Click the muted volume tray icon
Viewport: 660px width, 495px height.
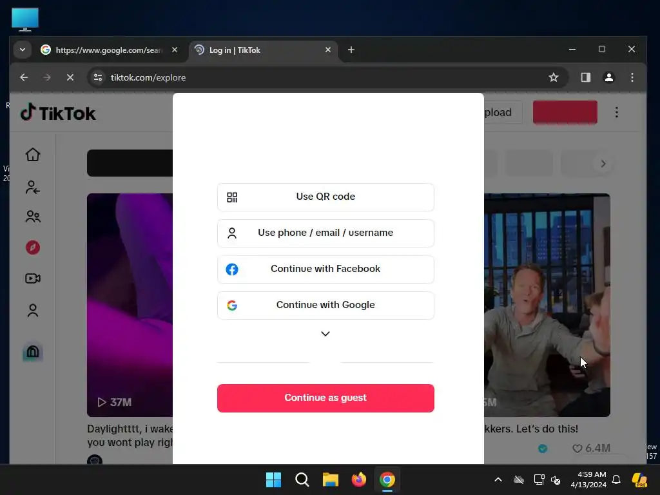click(556, 480)
